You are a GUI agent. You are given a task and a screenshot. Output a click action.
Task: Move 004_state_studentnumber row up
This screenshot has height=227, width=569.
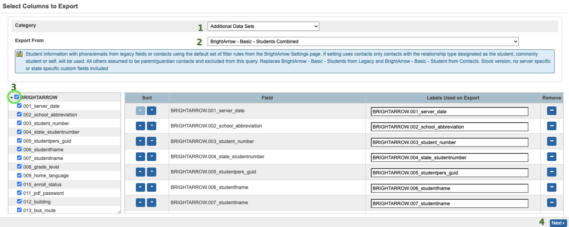tap(141, 157)
